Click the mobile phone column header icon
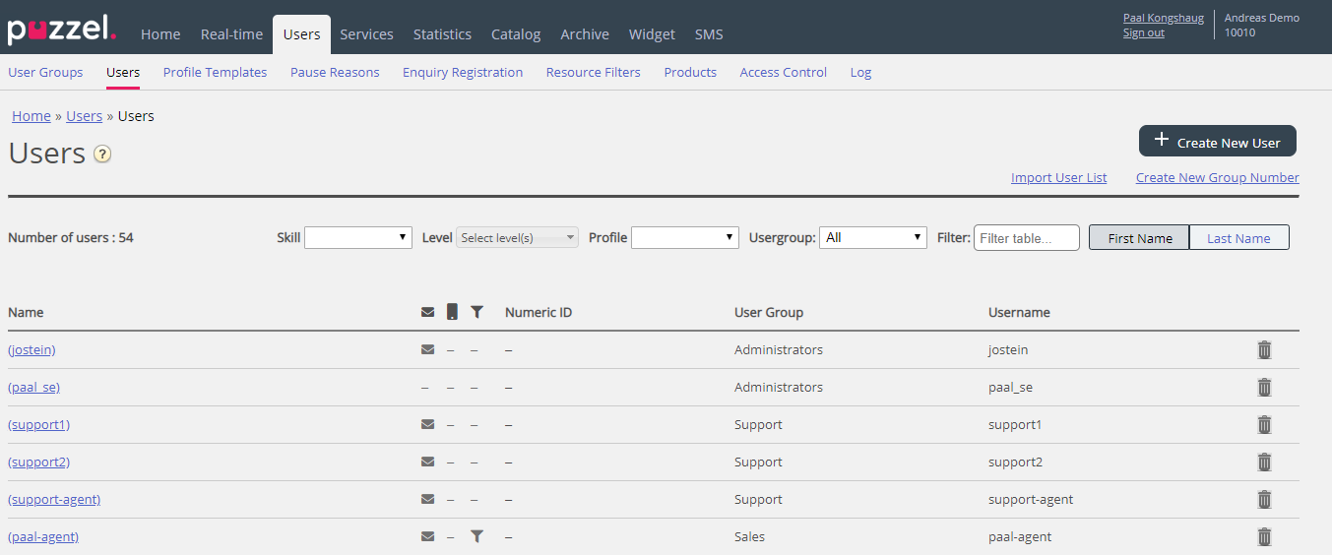1332x555 pixels. (x=452, y=312)
